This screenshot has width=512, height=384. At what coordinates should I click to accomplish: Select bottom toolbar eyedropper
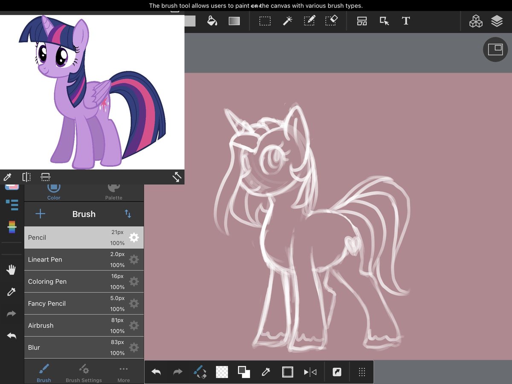click(x=266, y=372)
